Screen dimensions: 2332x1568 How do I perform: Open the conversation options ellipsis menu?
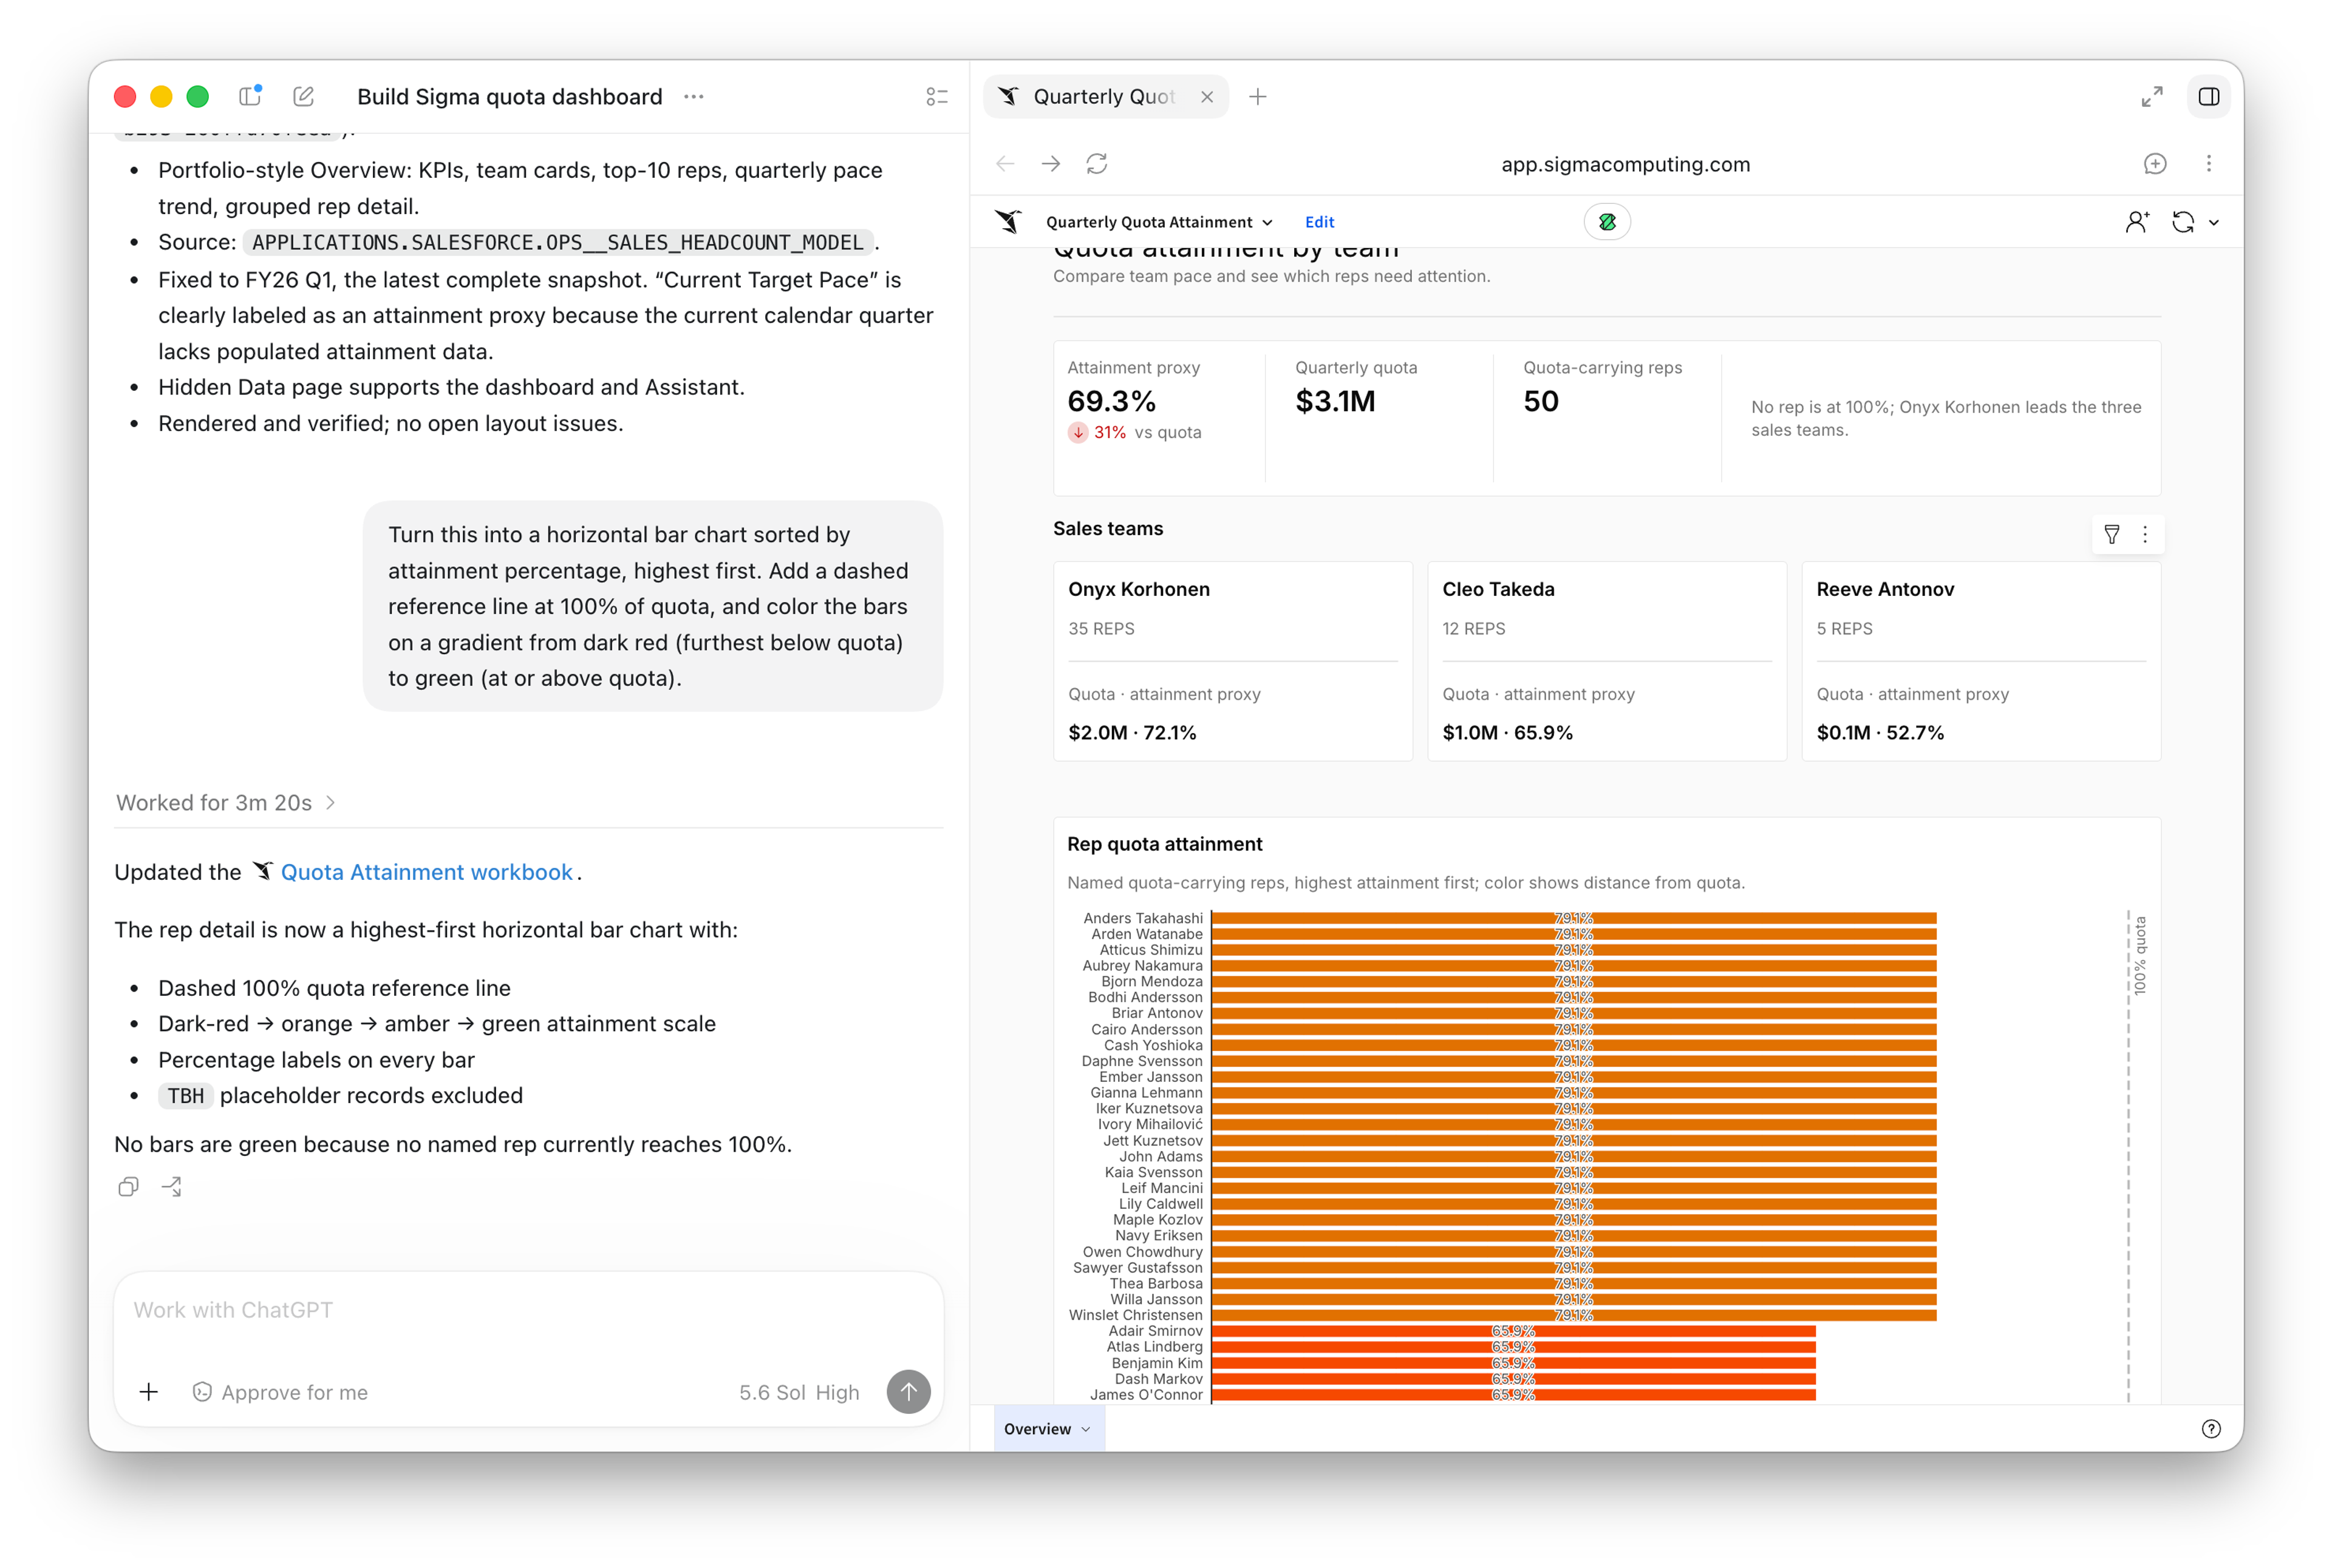[694, 96]
